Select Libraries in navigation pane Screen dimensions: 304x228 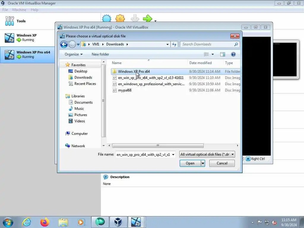[78, 96]
